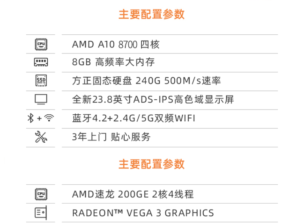Screen dimensions: 308x223
Task: Click the AMD速龙 200GE 2核4线程 text
Action: [x=133, y=195]
